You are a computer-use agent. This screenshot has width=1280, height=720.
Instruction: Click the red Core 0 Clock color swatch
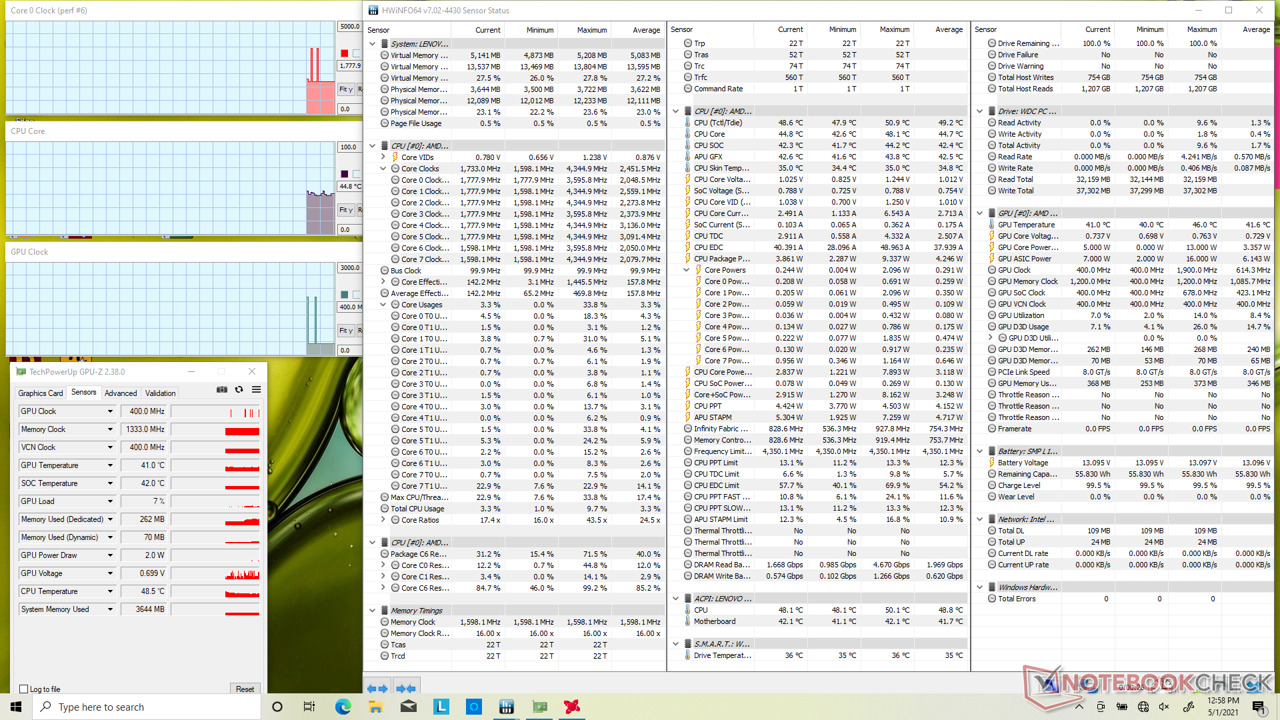pos(345,53)
